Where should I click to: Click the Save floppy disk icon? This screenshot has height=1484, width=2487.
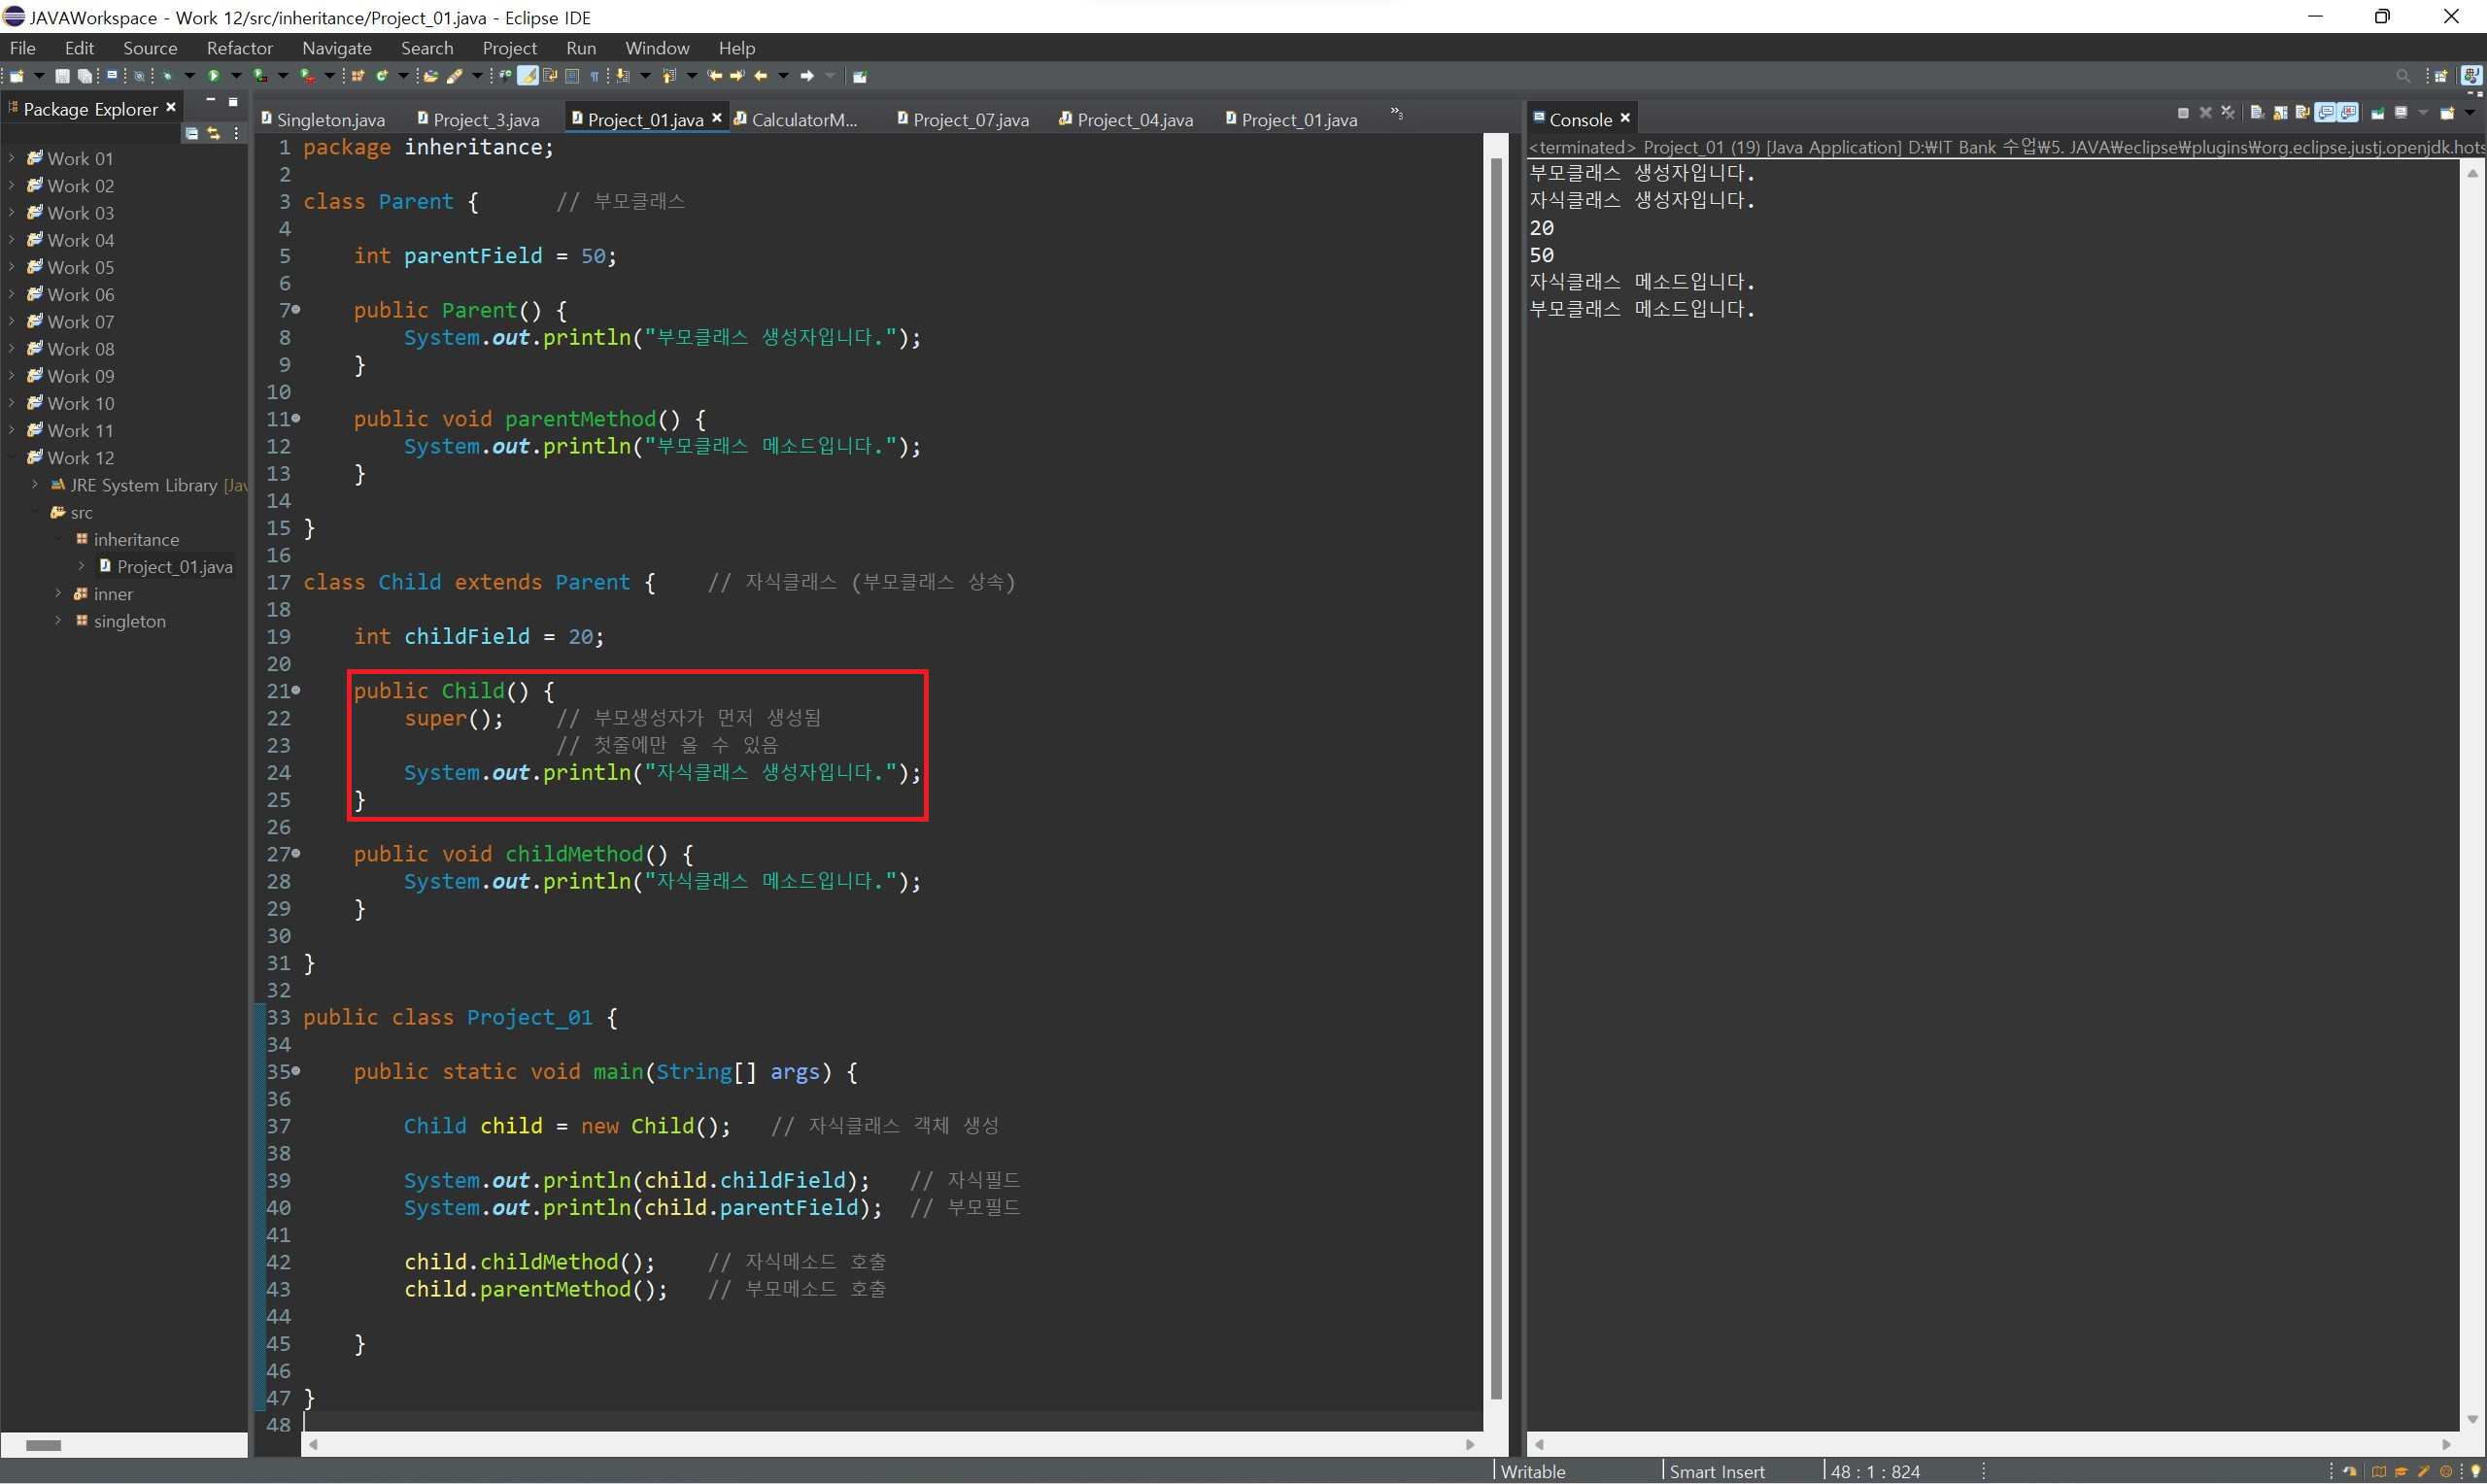pos(62,76)
